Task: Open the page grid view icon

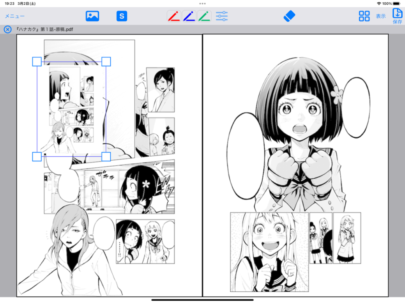Action: pos(364,16)
